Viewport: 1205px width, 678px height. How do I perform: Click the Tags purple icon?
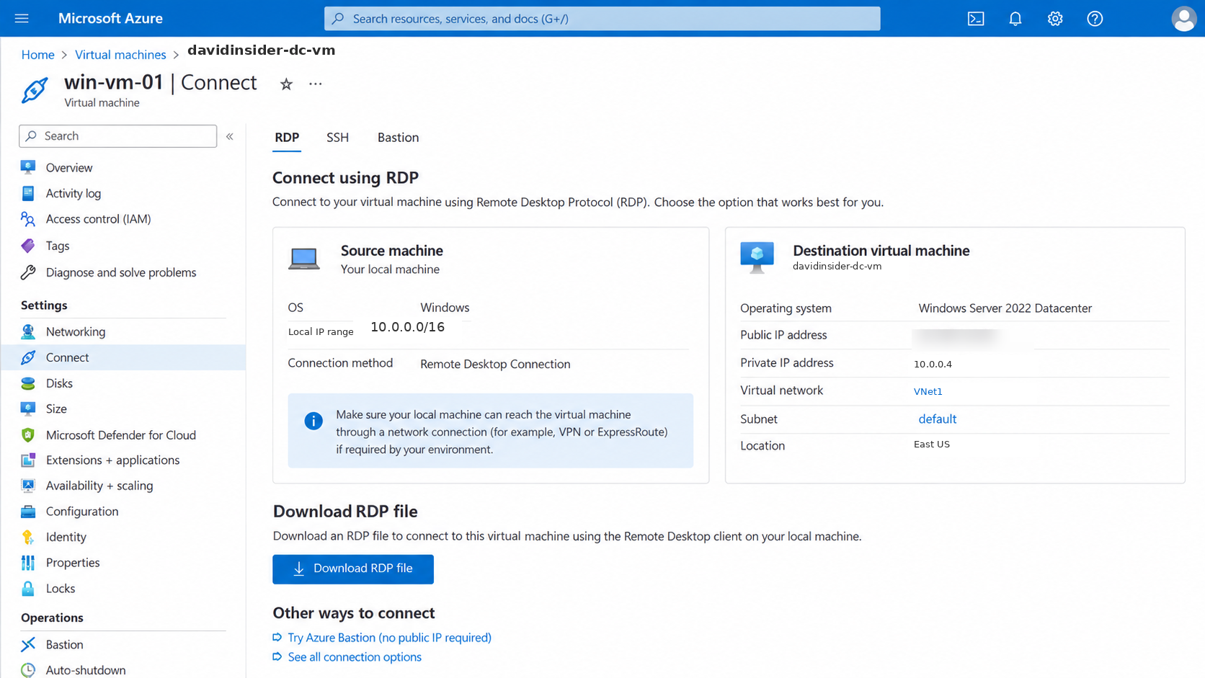tap(28, 246)
